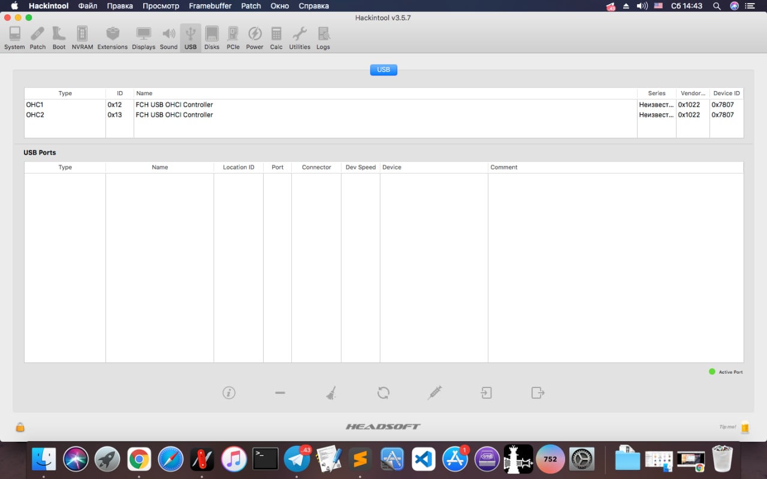Open Spotlight search in menu bar
Viewport: 767px width, 479px height.
click(717, 6)
